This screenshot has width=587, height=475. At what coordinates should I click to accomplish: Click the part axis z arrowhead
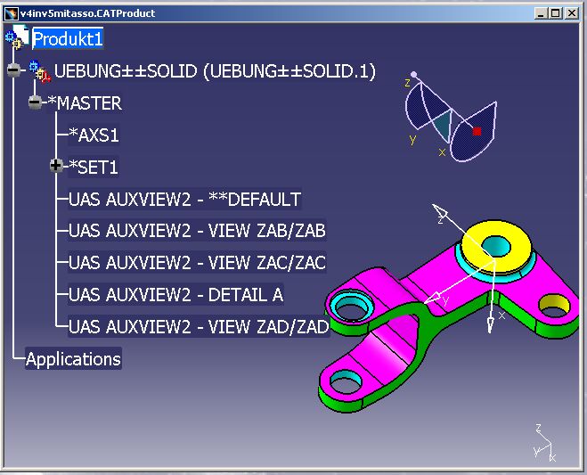pos(440,211)
